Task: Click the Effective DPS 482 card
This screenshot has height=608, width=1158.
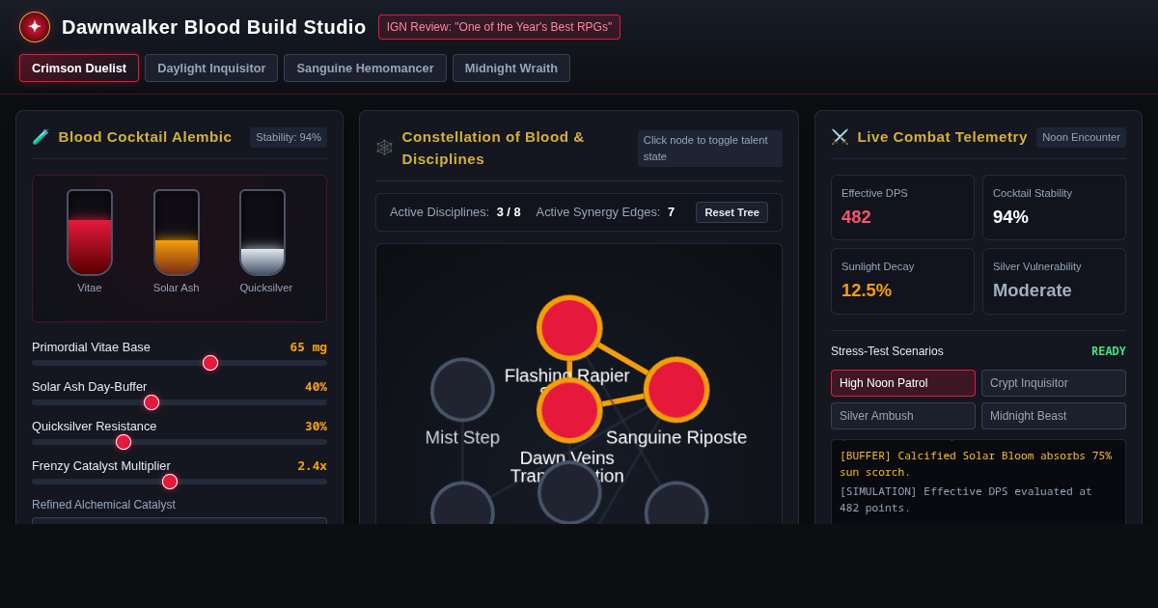Action: pyautogui.click(x=902, y=207)
